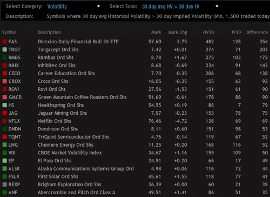Click the red indicator square beside FAS
Image resolution: width=270 pixels, height=197 pixels.
(5, 42)
